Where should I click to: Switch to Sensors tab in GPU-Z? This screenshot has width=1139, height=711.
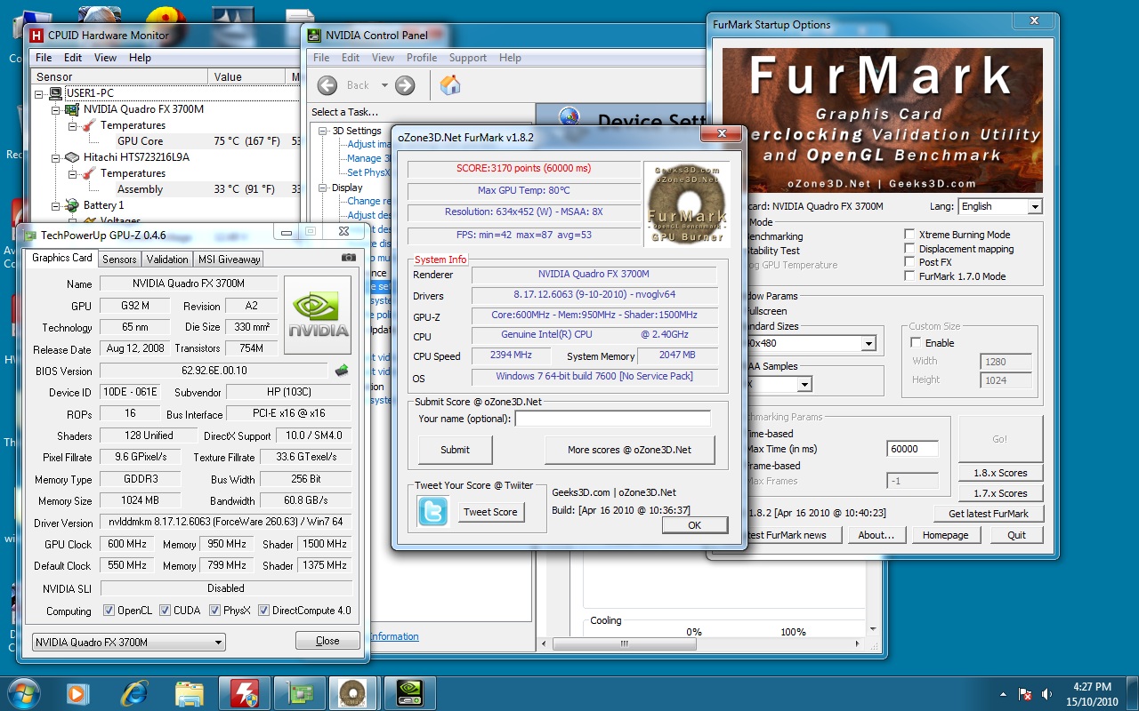pos(119,259)
